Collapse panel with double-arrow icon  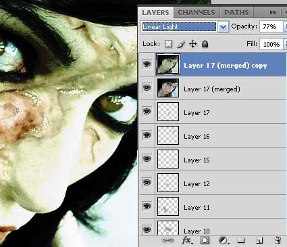pyautogui.click(x=273, y=13)
